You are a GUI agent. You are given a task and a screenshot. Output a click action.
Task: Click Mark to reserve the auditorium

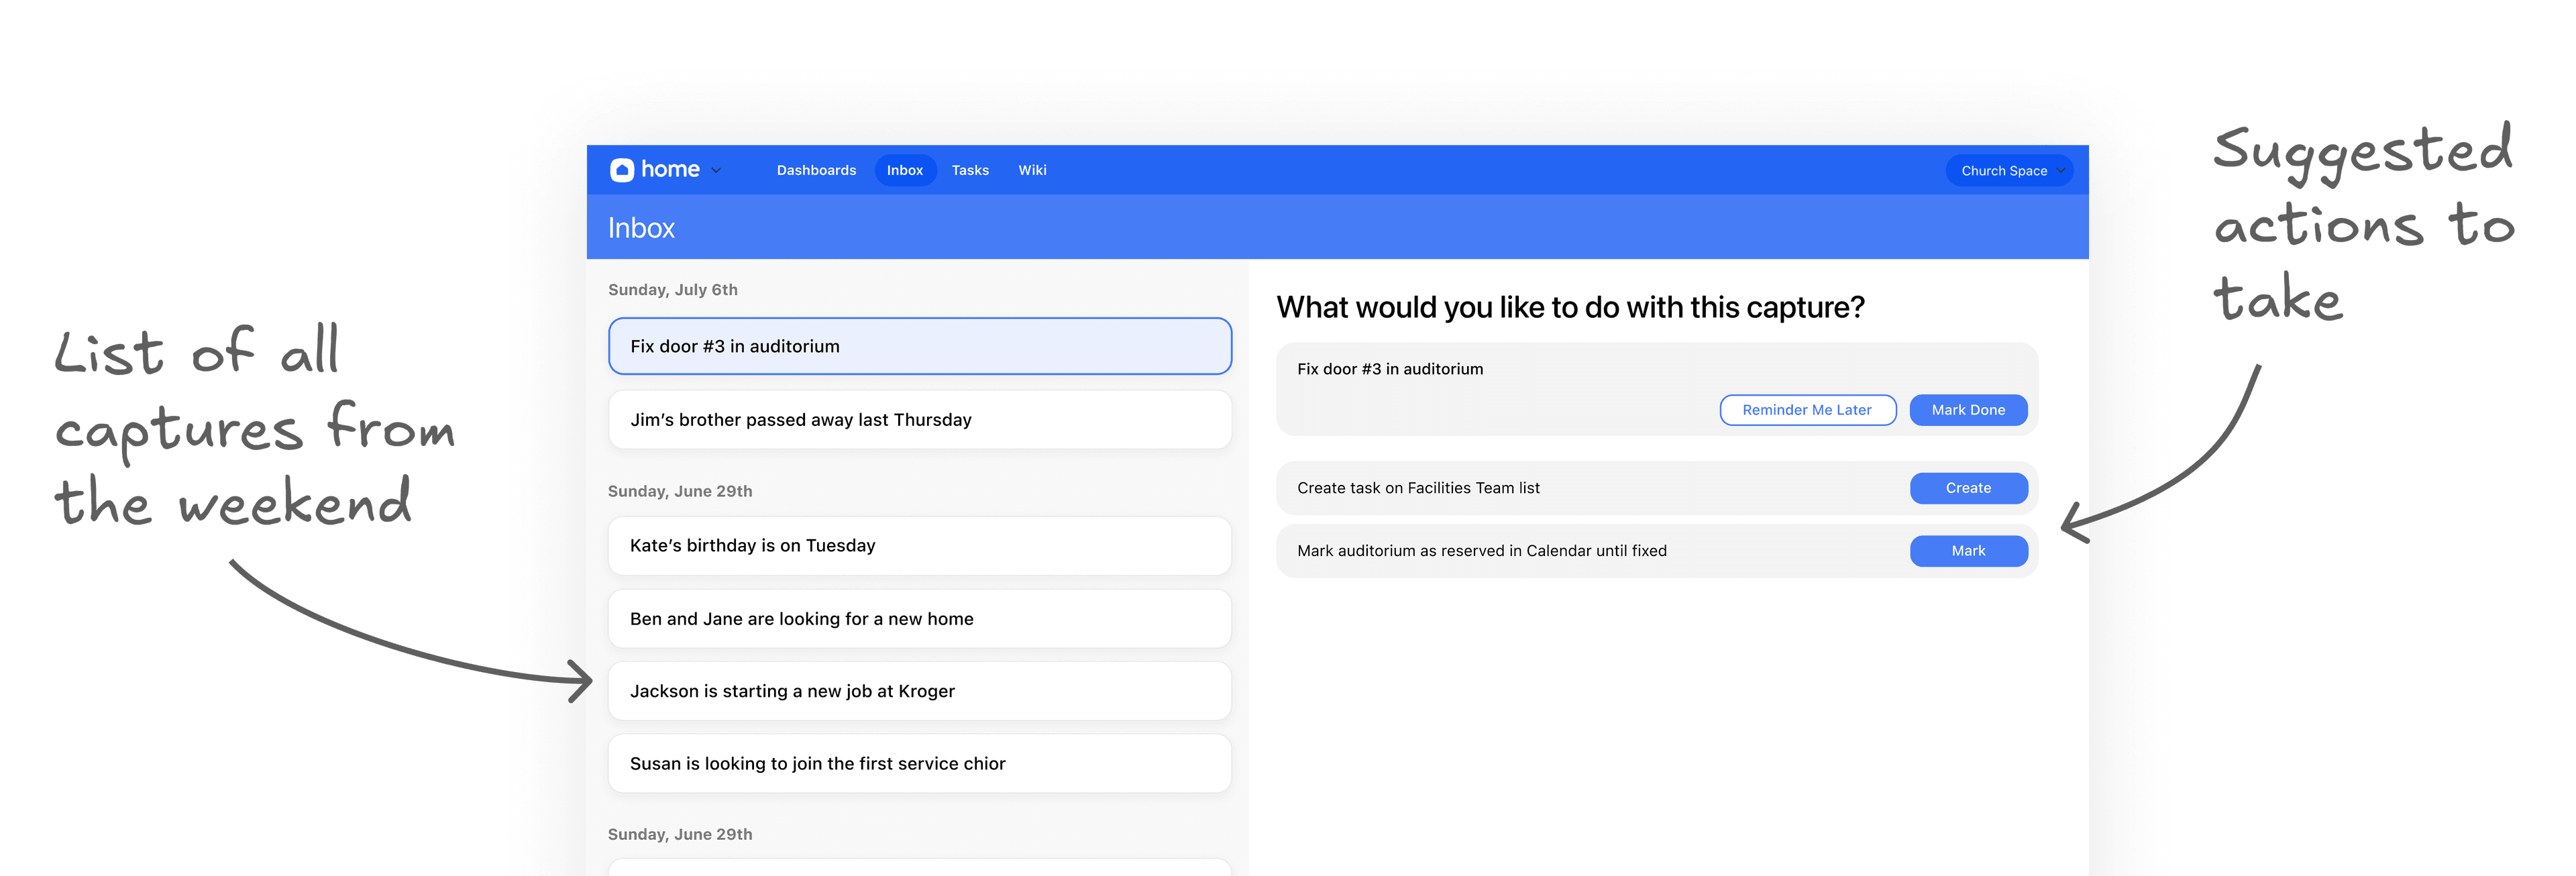click(1967, 550)
